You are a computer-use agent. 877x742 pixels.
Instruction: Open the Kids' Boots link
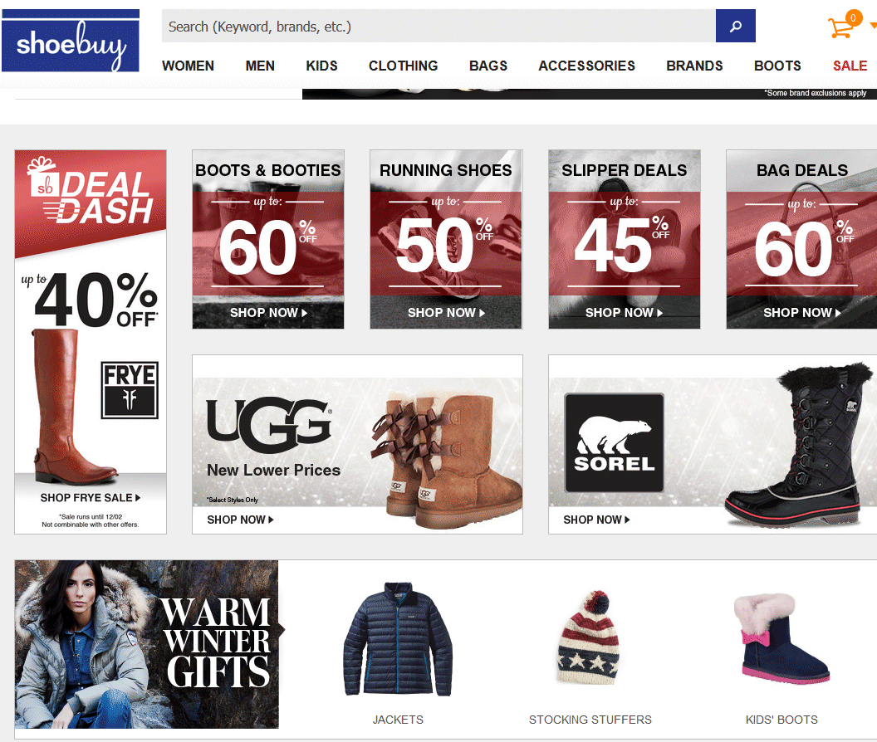coord(781,720)
